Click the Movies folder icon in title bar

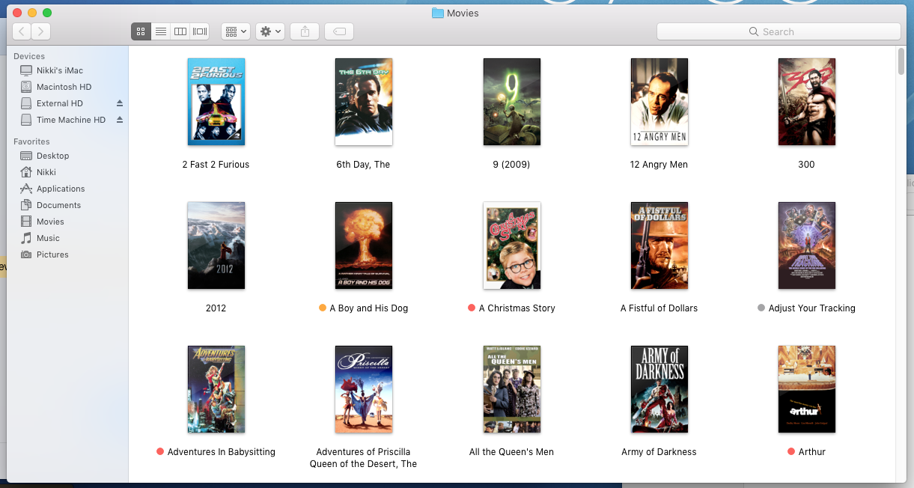coord(438,13)
